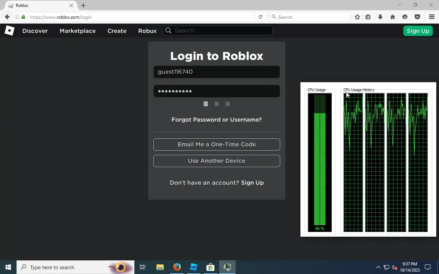Click the Firefox search box

[310, 17]
